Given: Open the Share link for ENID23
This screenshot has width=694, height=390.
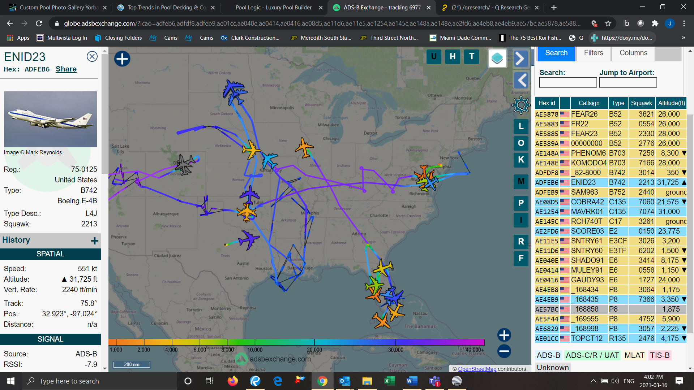Looking at the screenshot, I should pos(66,69).
